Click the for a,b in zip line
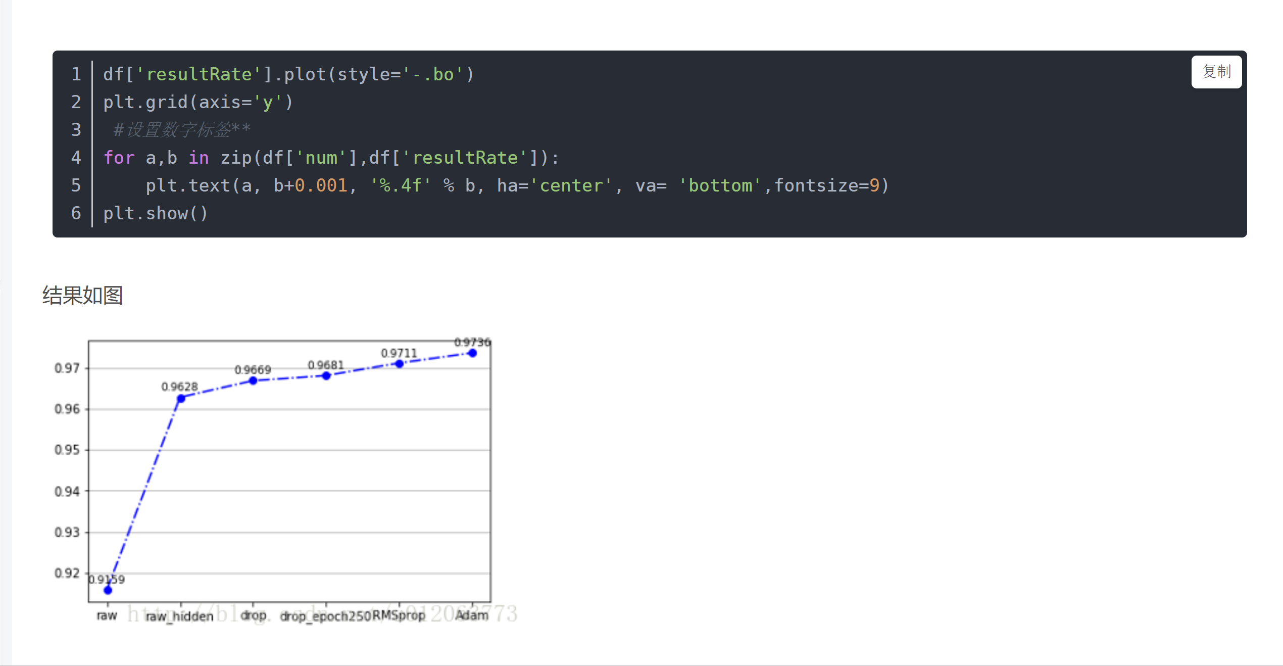Image resolution: width=1283 pixels, height=666 pixels. 331,158
